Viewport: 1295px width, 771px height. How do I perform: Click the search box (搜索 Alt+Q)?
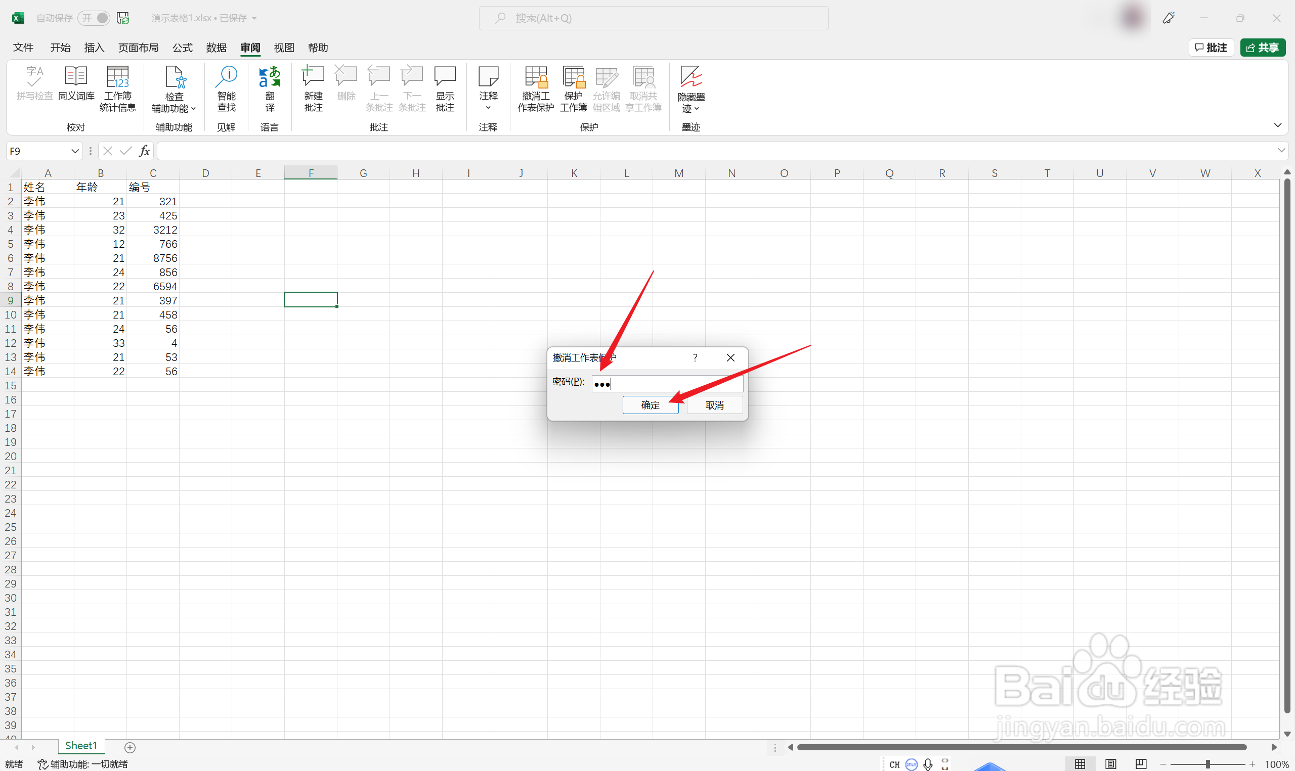tap(653, 18)
